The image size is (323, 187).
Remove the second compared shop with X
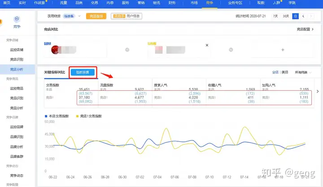[x=207, y=45]
